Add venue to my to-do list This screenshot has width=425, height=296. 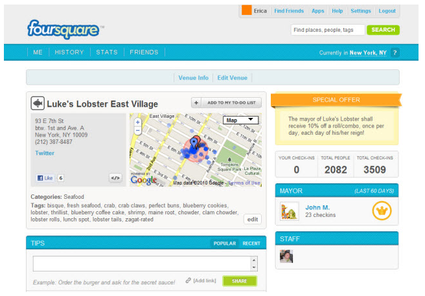[x=226, y=103]
